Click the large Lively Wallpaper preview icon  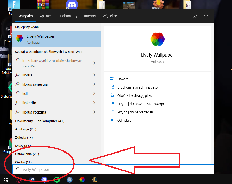click(x=158, y=39)
